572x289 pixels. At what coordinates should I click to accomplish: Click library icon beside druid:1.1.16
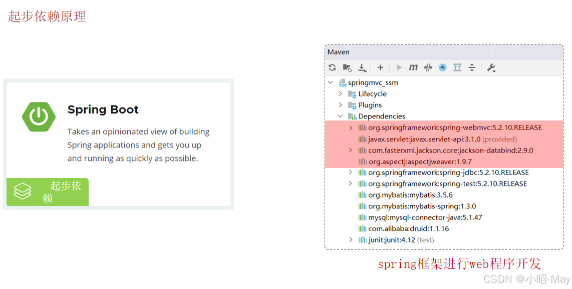362,228
